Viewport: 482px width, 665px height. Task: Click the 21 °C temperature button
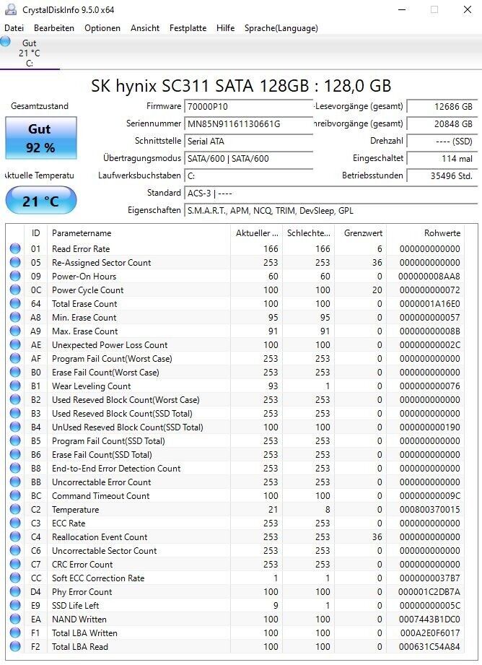(41, 201)
